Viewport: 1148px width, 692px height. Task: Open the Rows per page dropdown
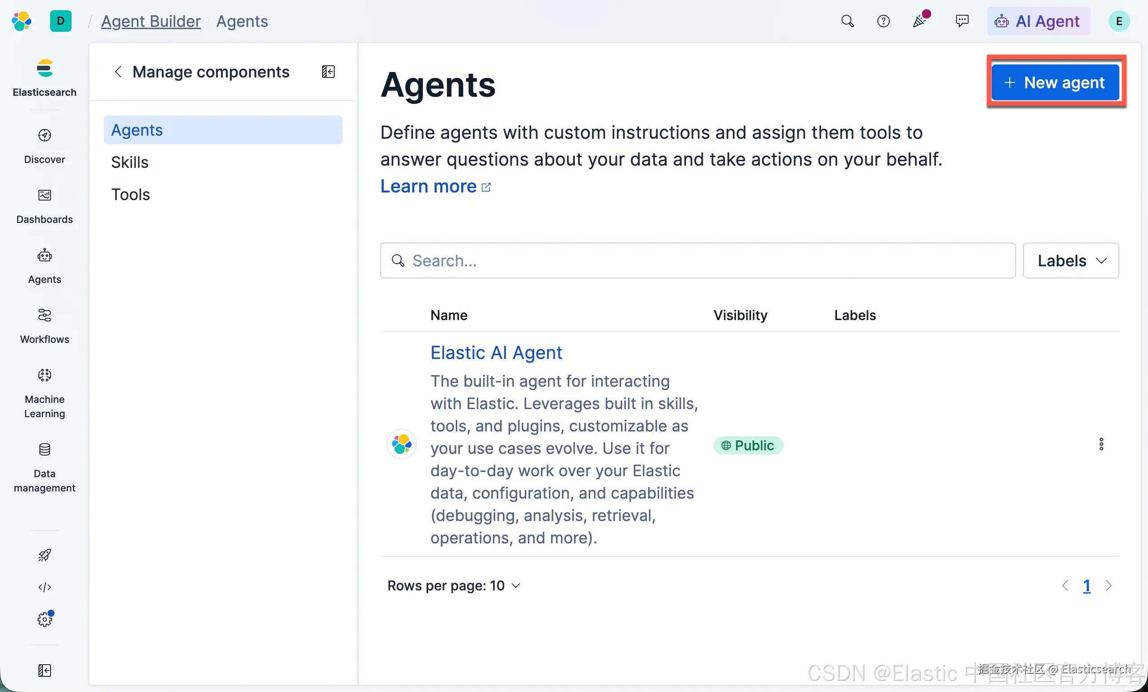coord(454,585)
